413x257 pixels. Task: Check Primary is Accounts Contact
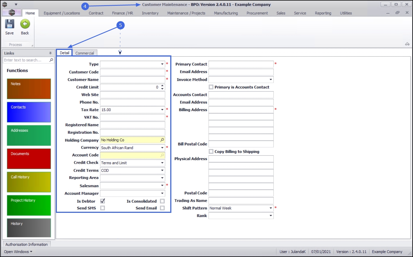tap(211, 87)
